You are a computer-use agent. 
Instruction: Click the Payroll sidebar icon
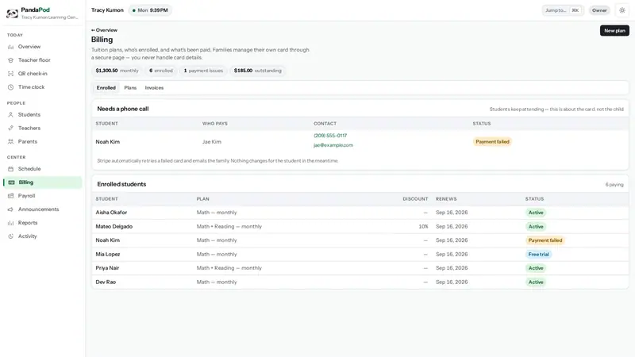point(10,196)
